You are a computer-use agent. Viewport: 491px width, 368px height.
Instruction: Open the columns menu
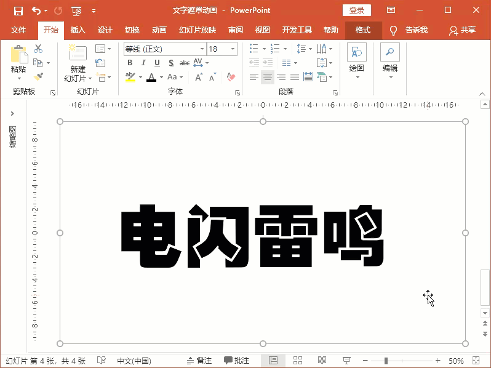(x=289, y=63)
